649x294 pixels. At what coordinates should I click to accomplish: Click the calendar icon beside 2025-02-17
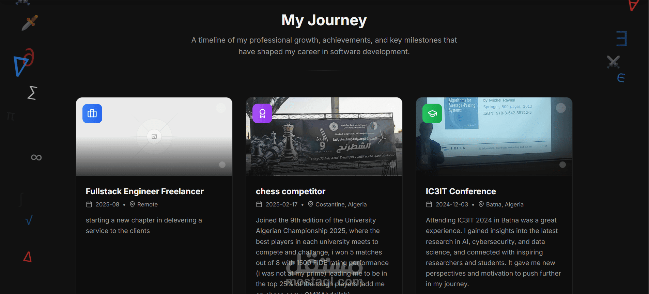259,204
